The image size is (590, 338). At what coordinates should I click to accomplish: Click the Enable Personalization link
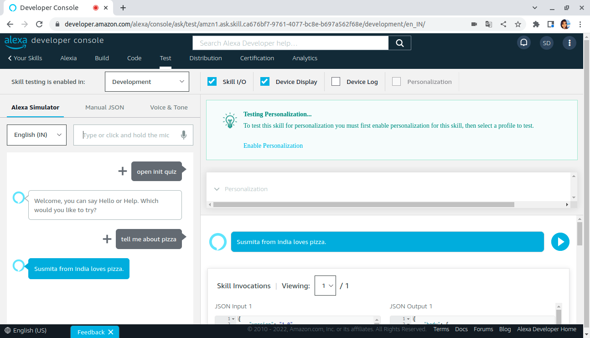pyautogui.click(x=273, y=146)
